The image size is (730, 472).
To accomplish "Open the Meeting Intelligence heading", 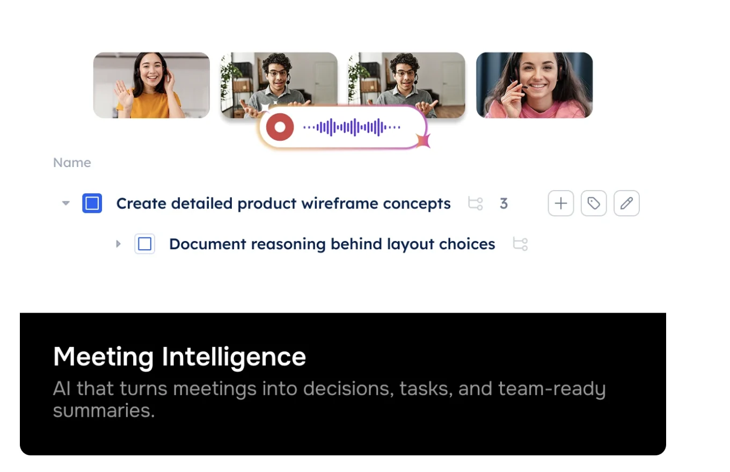I will [x=179, y=357].
